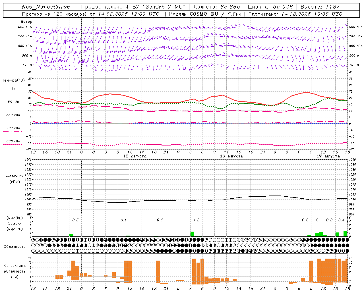The width and height of the screenshot is (364, 291).
Task: Click the green precipitation bar under 1.3
Action: 192,234
